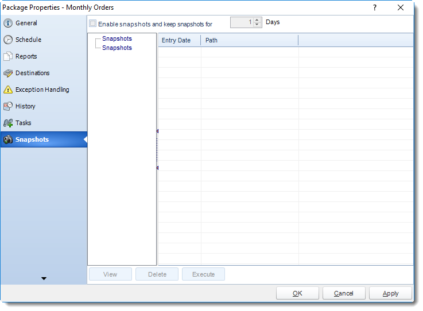Click the Snapshots camera icon

pos(8,139)
